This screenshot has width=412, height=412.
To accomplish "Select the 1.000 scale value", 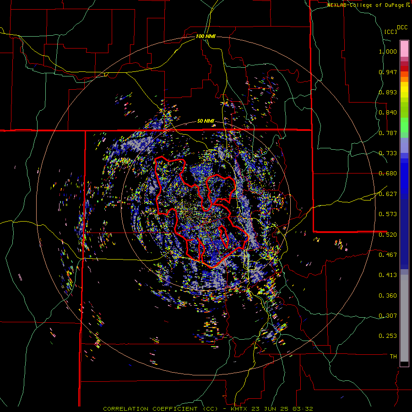I will pos(388,51).
